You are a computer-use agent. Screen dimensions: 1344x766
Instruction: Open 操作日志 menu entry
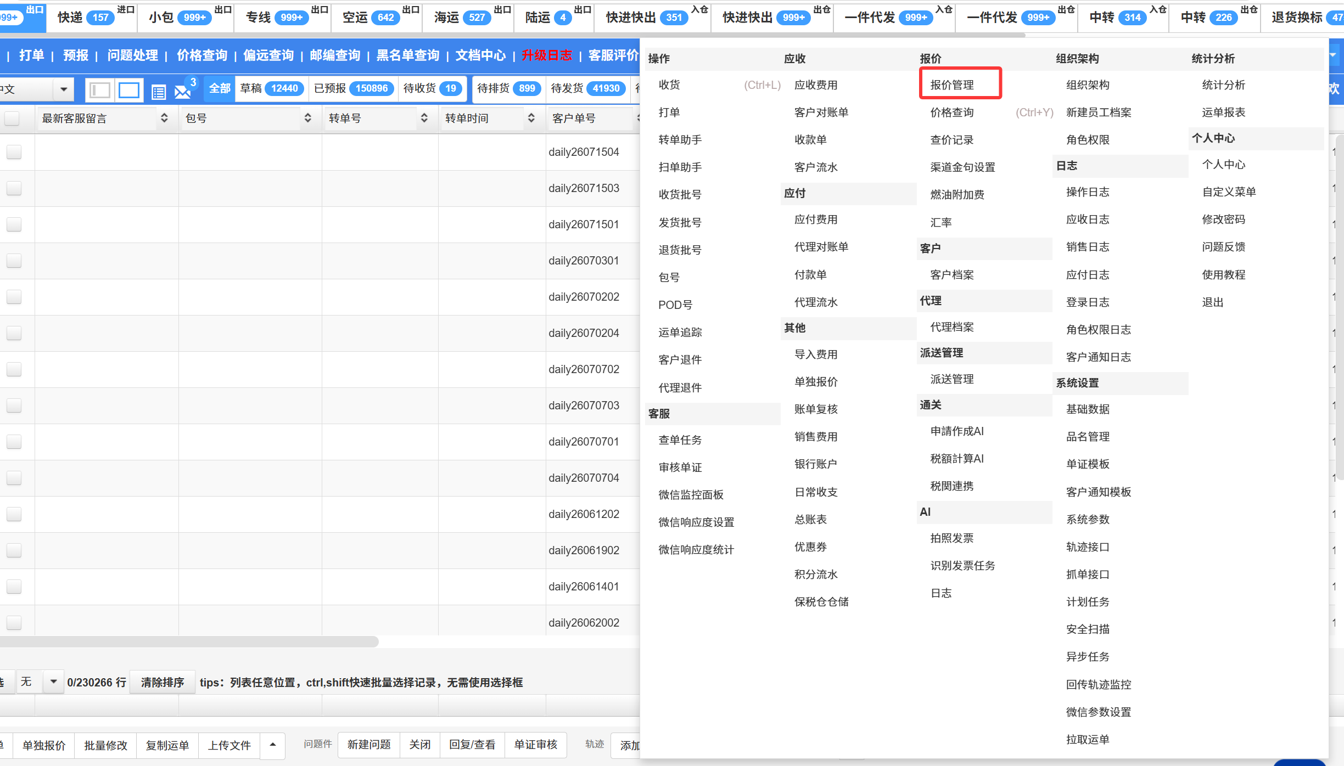coord(1088,192)
